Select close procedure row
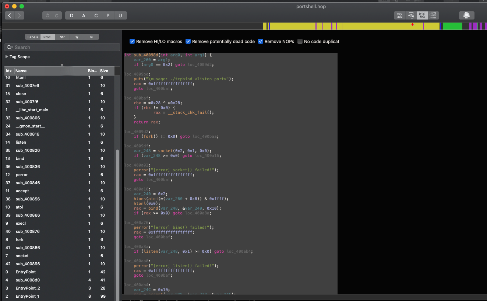 click(x=59, y=94)
